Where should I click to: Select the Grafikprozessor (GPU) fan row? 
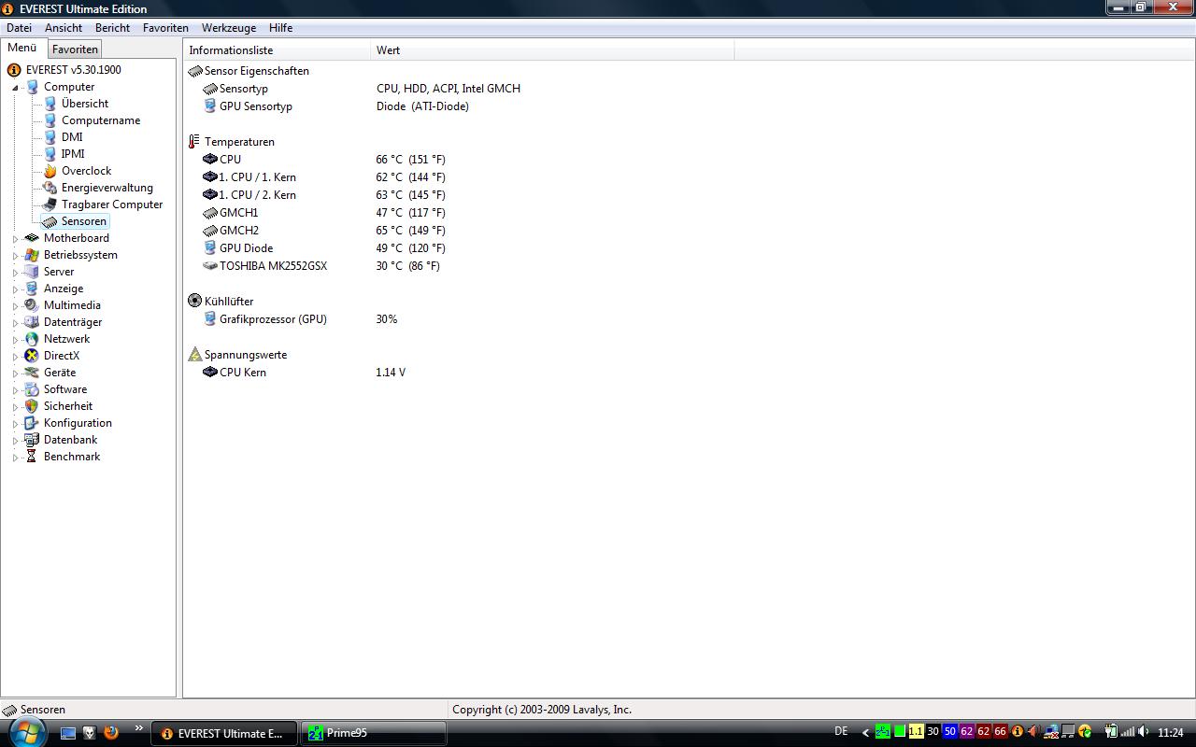tap(300, 319)
